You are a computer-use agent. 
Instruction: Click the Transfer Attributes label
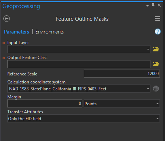tap(25, 112)
